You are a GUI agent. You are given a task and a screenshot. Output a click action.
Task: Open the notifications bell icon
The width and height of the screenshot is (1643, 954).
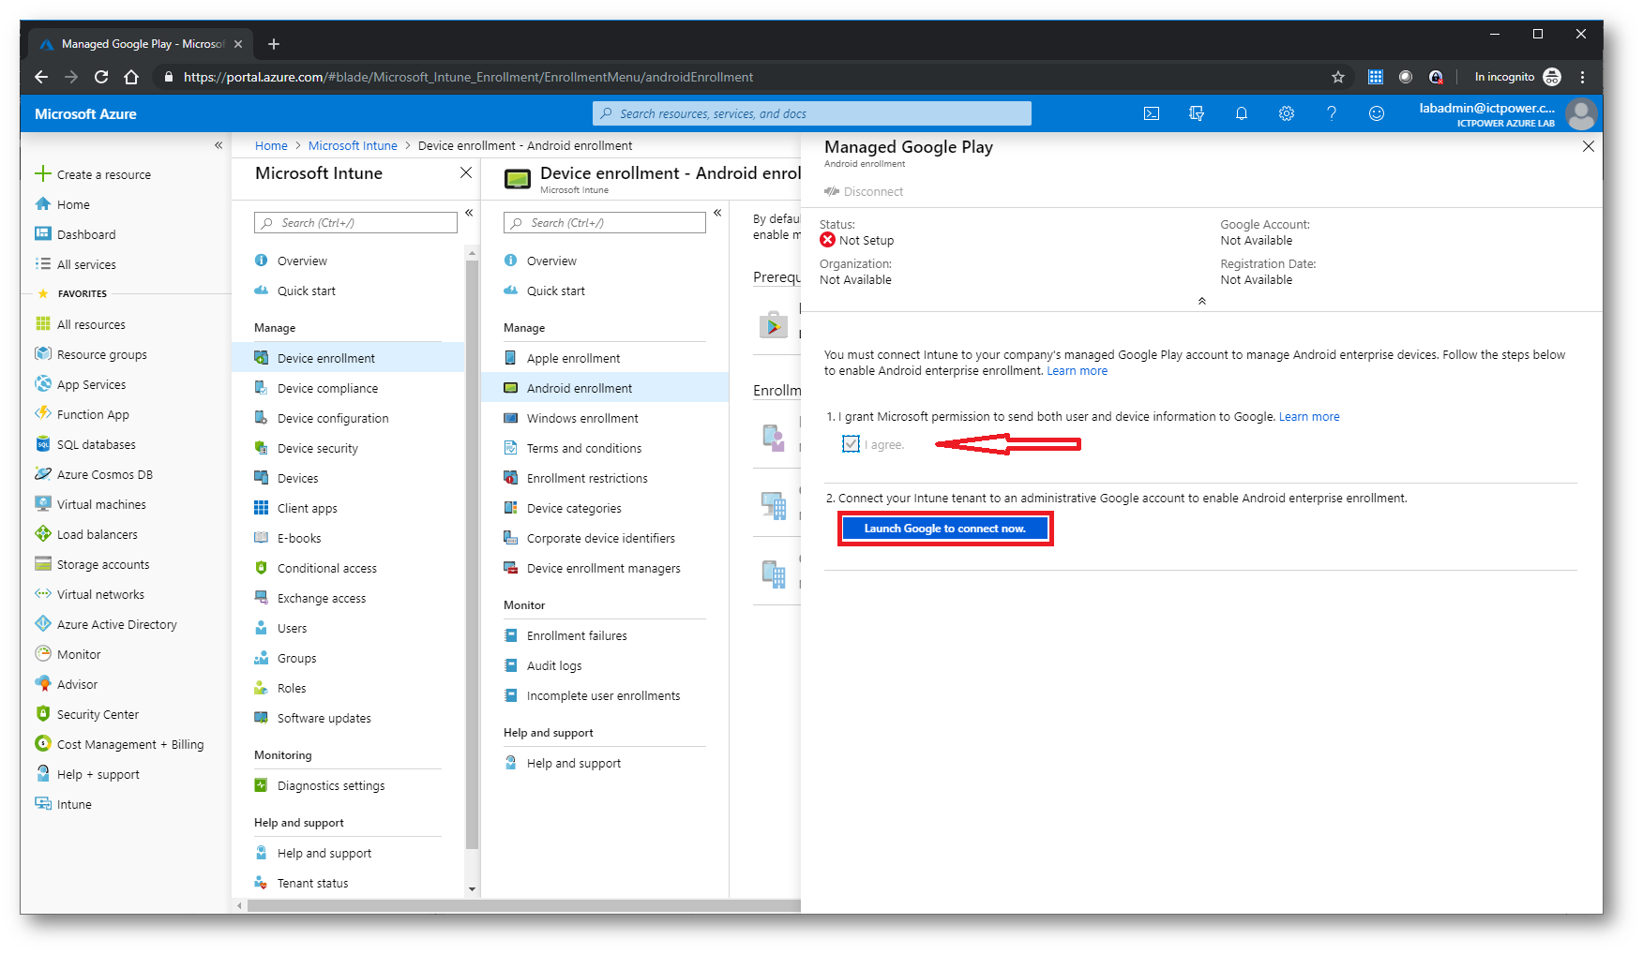[1241, 113]
